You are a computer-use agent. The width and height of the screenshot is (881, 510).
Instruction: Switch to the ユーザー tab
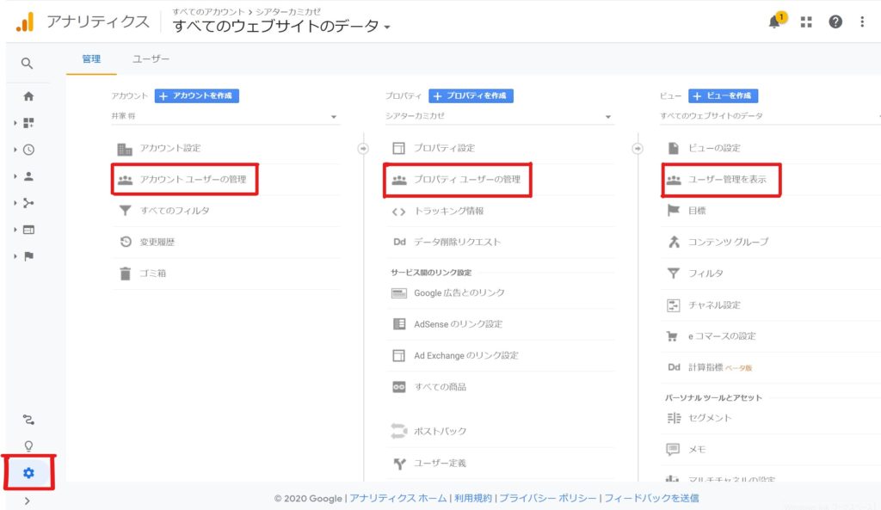[151, 59]
